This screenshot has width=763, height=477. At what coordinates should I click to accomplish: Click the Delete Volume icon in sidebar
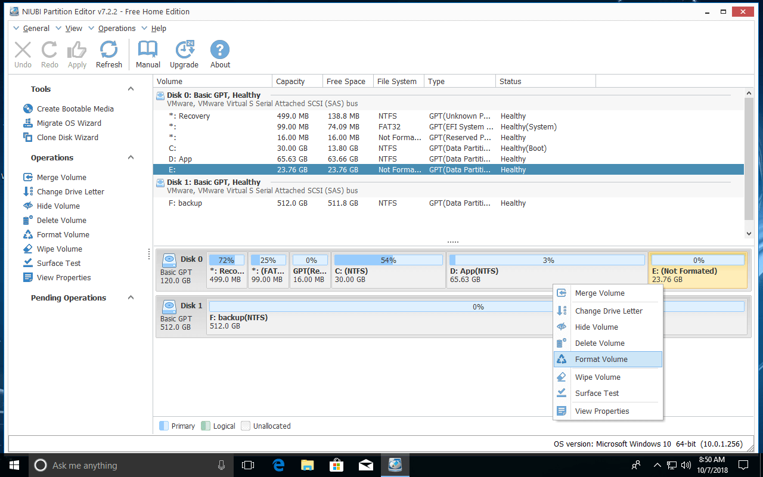tap(27, 220)
